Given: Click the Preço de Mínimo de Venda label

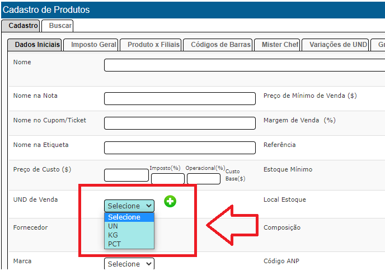Looking at the screenshot, I should [310, 96].
